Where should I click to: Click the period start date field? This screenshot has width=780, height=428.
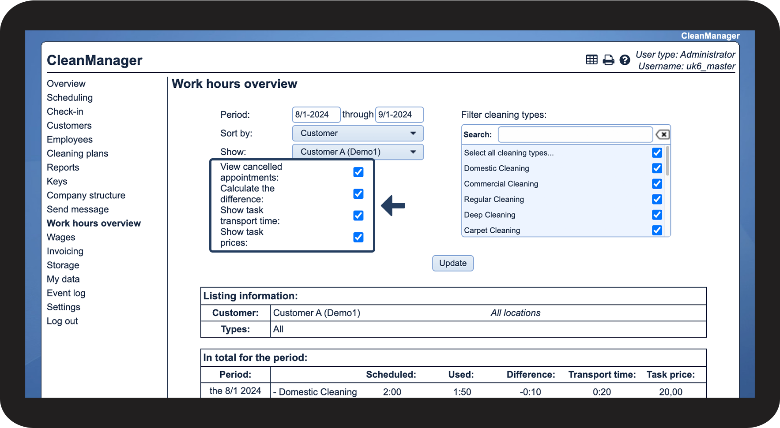(316, 115)
